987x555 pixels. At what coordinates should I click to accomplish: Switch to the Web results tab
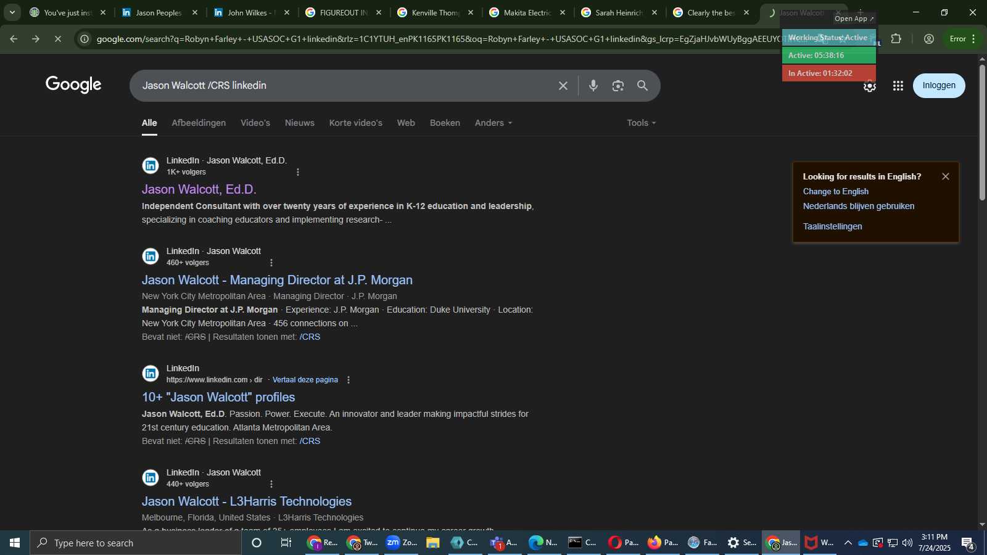(x=406, y=123)
